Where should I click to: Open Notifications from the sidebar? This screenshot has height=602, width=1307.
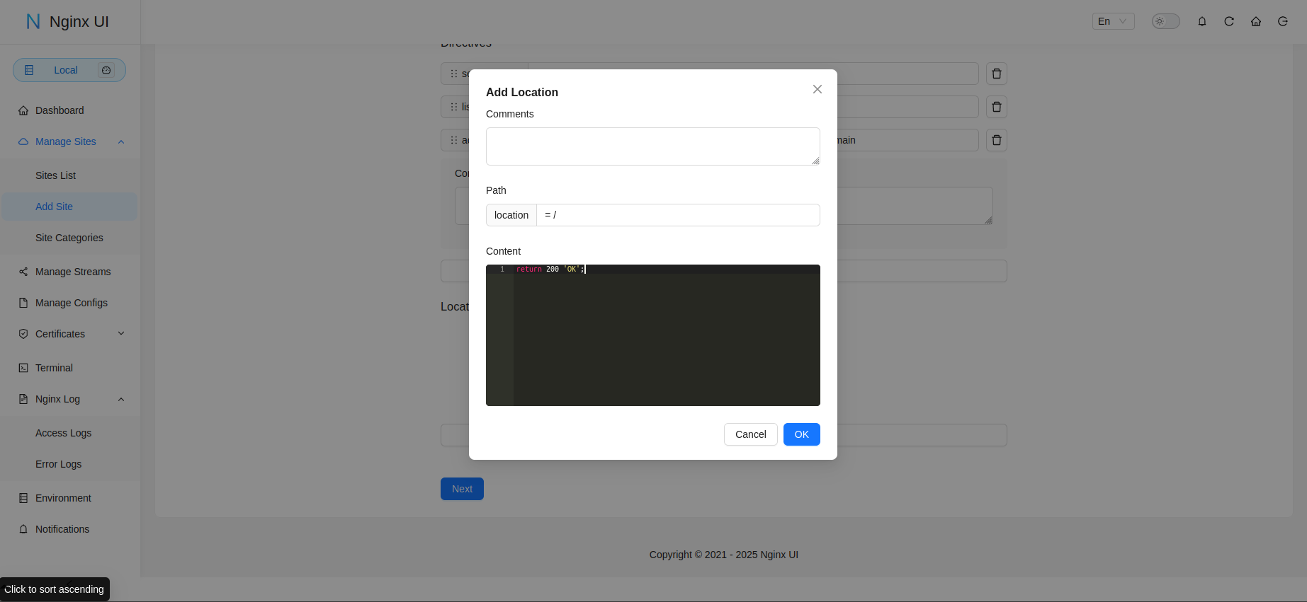point(69,529)
